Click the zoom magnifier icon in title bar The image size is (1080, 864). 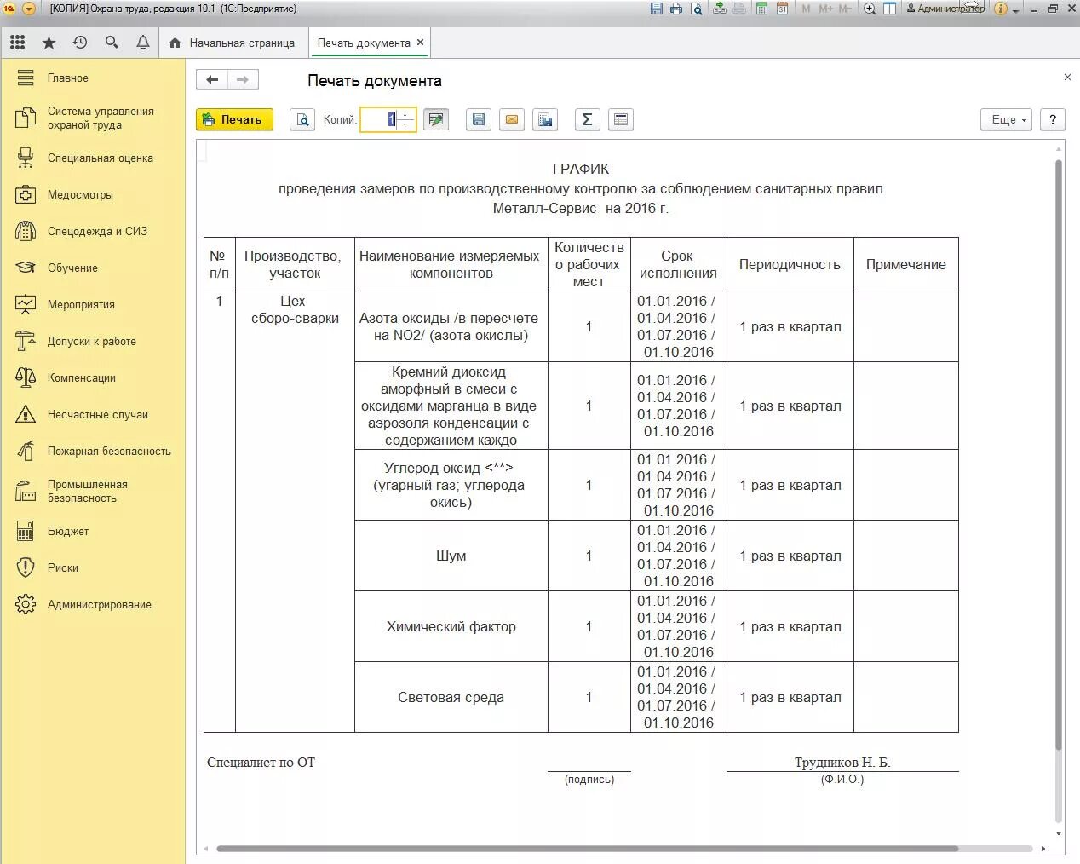[870, 9]
